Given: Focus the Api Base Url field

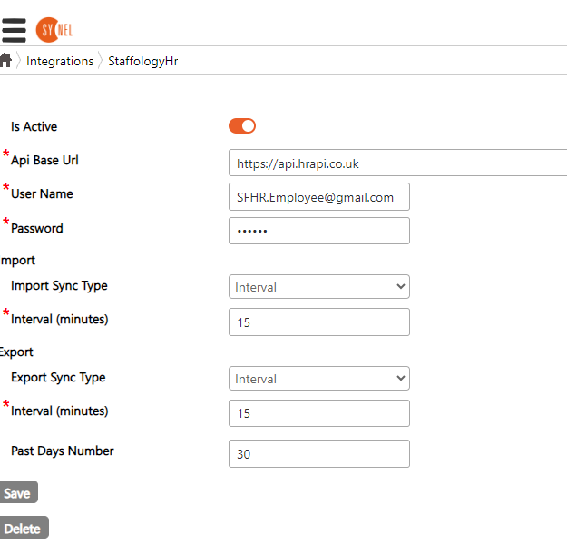Looking at the screenshot, I should (397, 163).
